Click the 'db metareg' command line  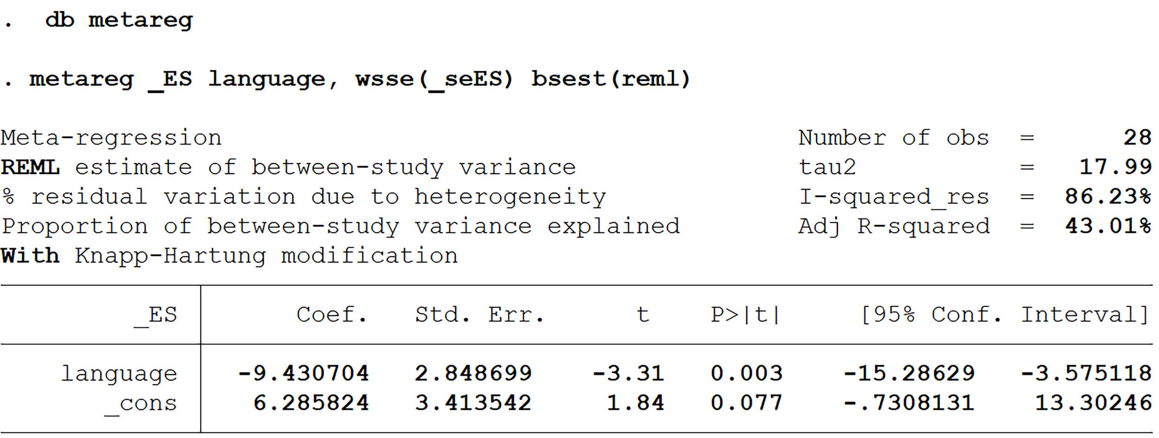pos(118,20)
